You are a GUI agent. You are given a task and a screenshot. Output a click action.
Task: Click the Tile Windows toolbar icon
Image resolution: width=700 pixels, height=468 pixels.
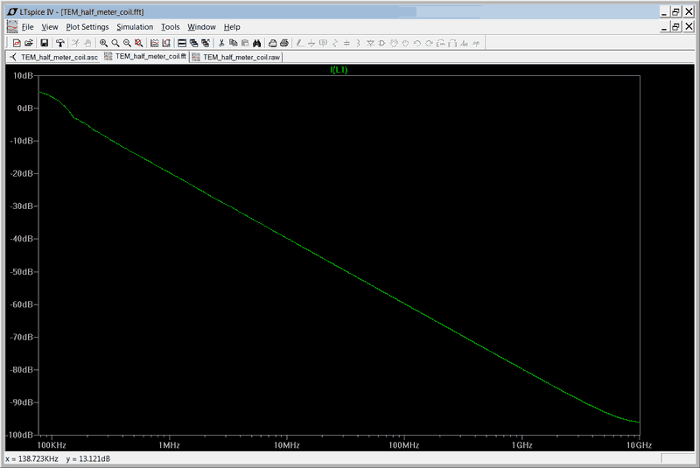pos(182,42)
